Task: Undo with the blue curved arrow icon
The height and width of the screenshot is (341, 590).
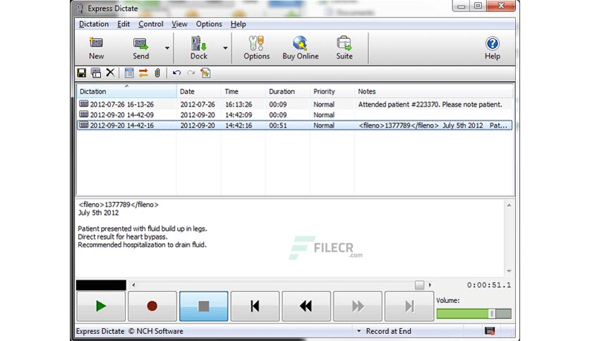Action: tap(176, 73)
